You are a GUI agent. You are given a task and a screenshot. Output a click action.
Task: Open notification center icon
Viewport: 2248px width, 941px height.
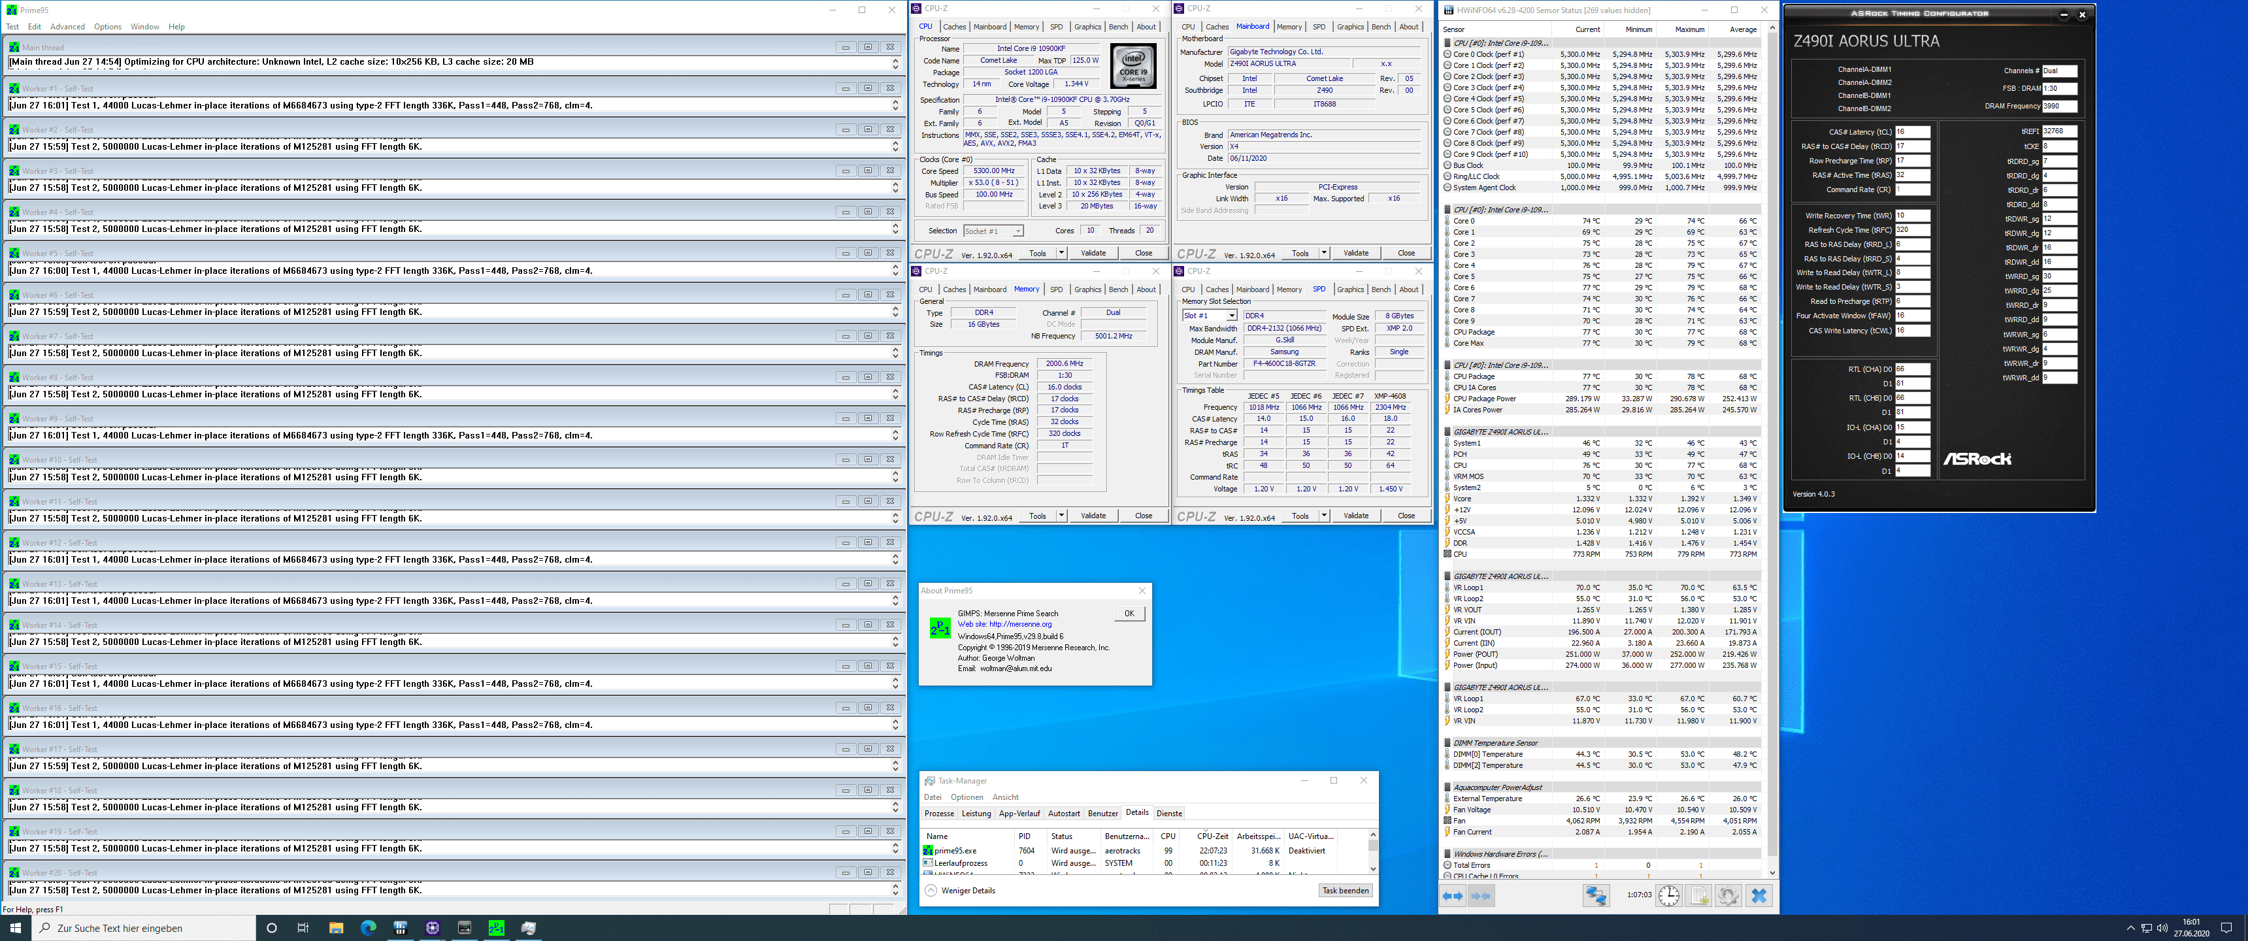(2226, 928)
